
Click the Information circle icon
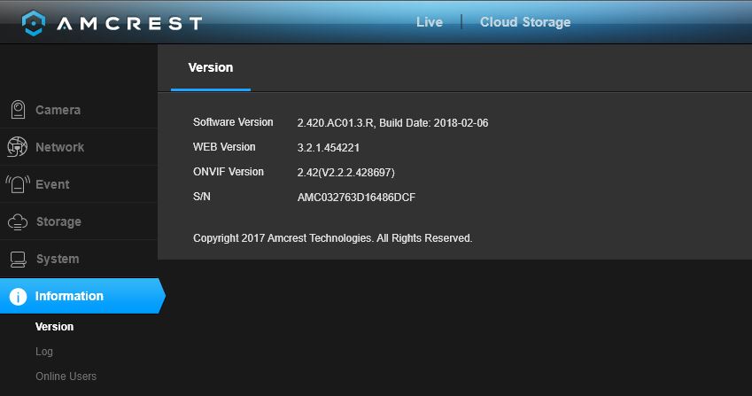[x=19, y=296]
